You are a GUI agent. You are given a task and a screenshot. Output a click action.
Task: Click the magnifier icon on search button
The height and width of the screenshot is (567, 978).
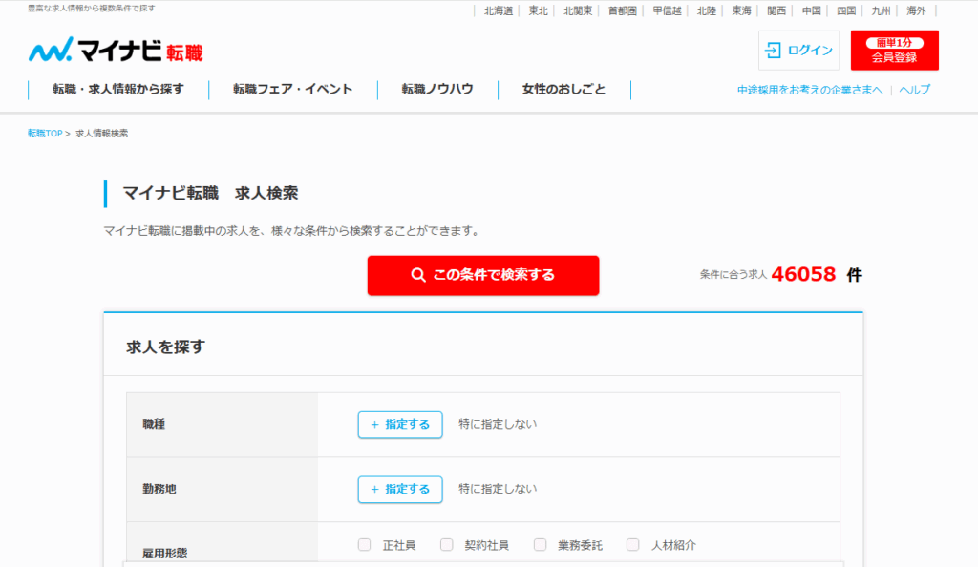tap(417, 275)
